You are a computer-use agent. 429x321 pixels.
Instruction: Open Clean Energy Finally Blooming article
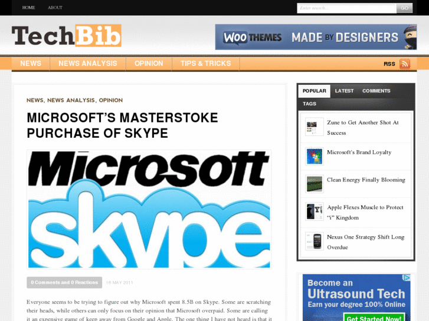(x=366, y=180)
